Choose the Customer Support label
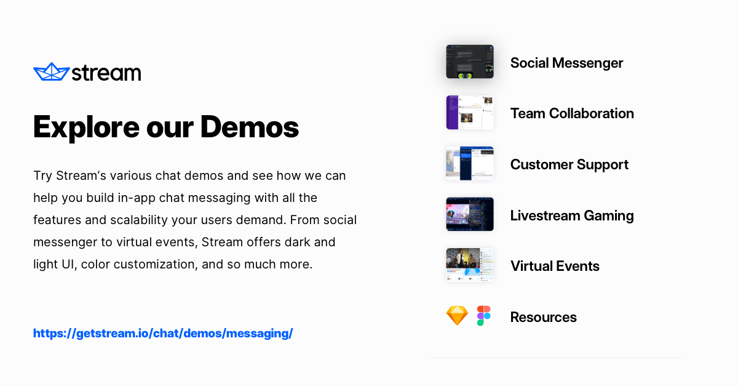 pyautogui.click(x=569, y=165)
